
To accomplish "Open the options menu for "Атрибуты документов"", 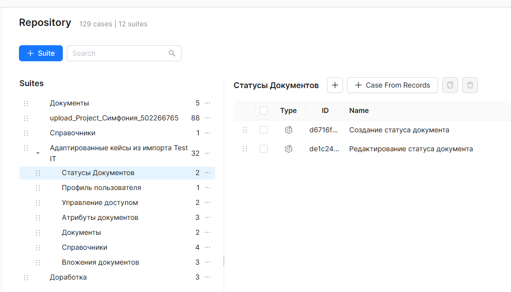I will 207,217.
